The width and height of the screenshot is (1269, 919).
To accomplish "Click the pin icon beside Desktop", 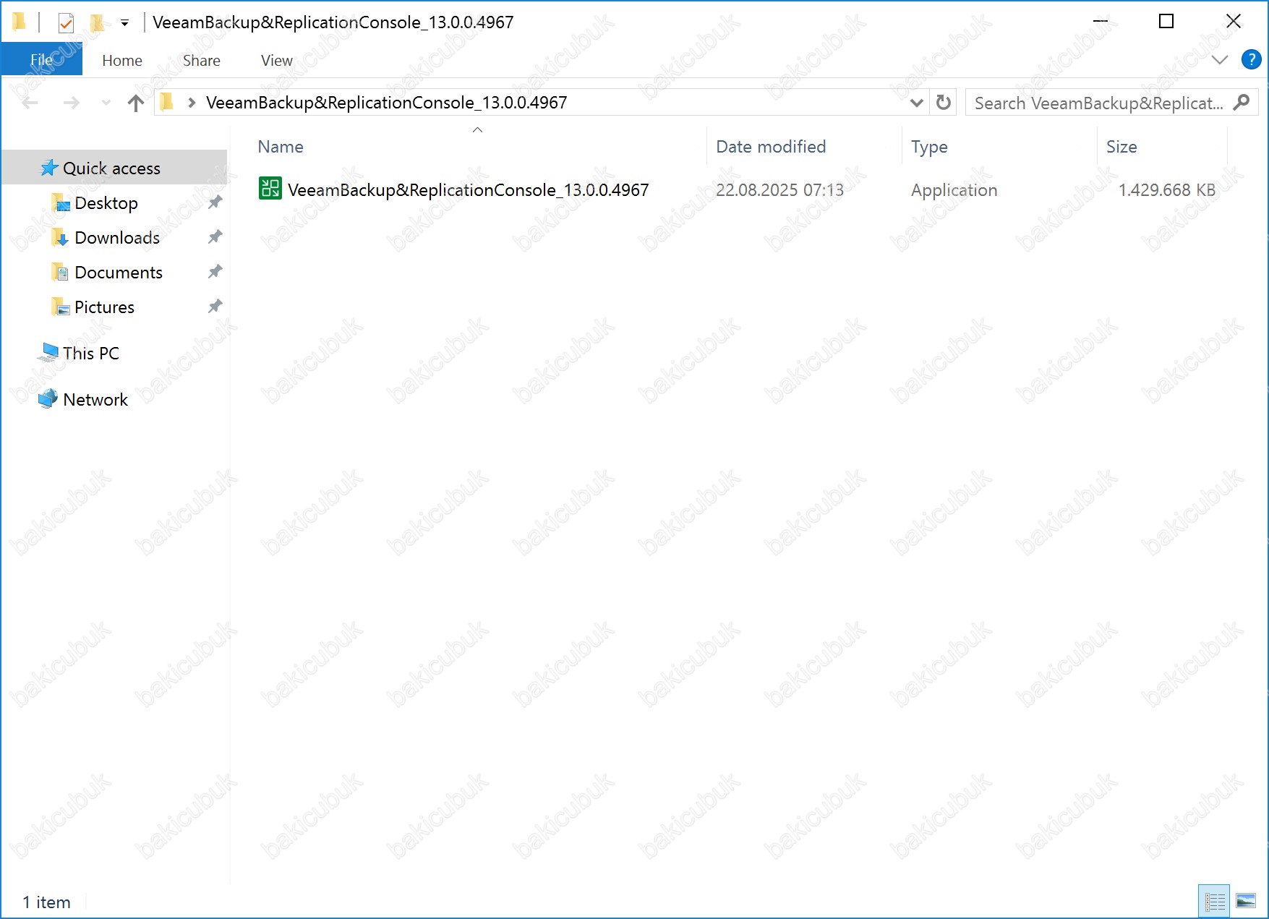I will [215, 202].
